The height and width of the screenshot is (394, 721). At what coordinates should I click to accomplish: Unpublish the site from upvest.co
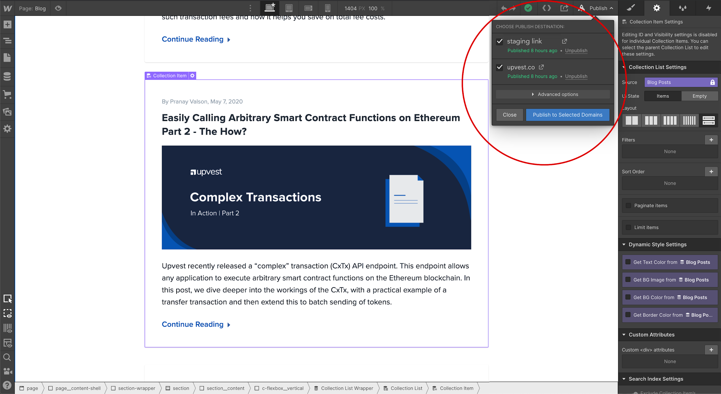tap(576, 76)
